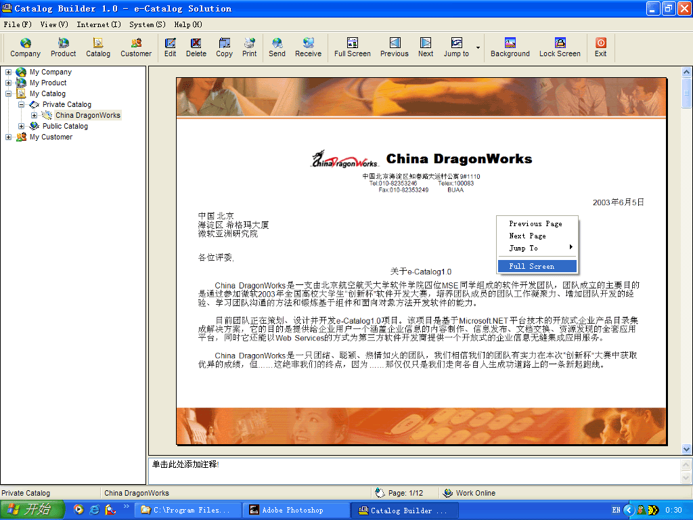Open the Help menu
Screen dimensions: 693x520
point(188,24)
